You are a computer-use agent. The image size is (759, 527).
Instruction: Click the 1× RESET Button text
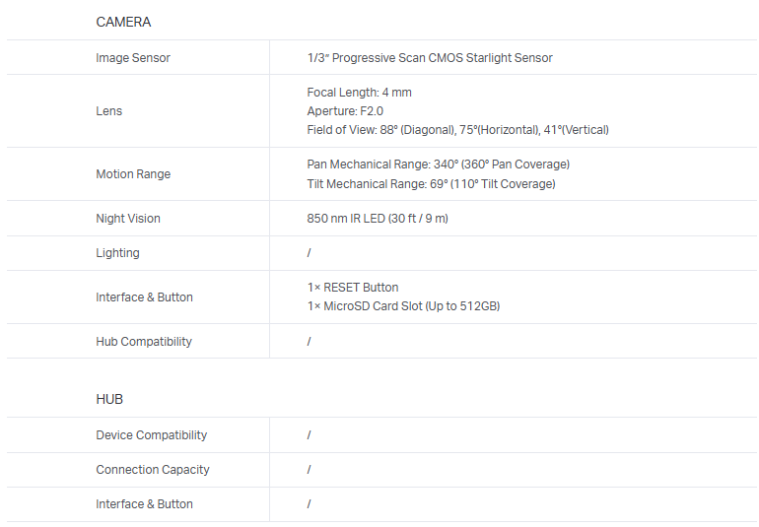(x=353, y=288)
